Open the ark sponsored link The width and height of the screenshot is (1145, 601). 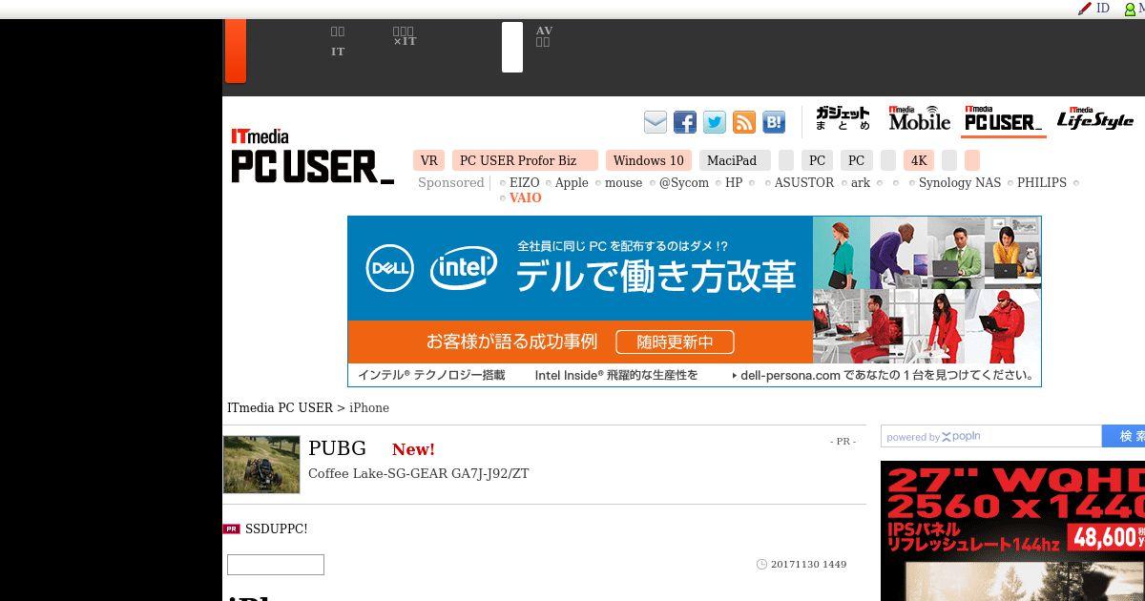coord(861,182)
